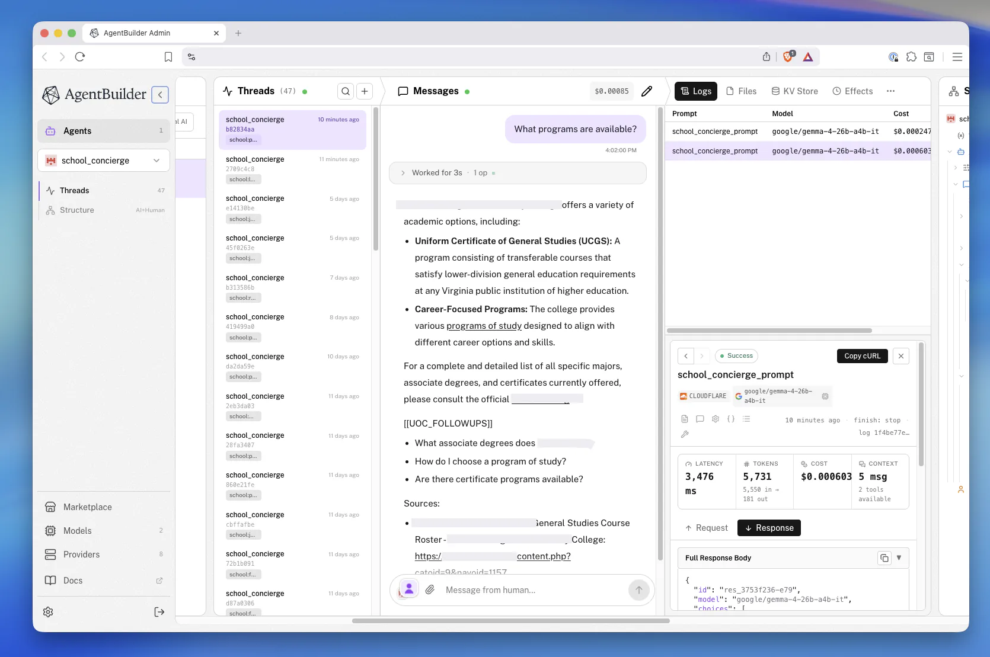Click the wrench tools icon

[x=685, y=434]
